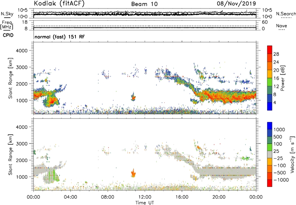The height and width of the screenshot is (205, 296).
Task: Click the '-25' tick on the Velocity scale
Action: (278, 158)
